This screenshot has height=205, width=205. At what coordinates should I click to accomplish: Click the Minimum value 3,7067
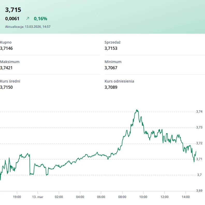(111, 68)
